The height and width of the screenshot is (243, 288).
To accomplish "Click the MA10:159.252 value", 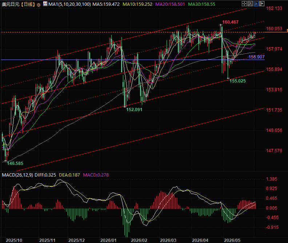I will [137, 4].
